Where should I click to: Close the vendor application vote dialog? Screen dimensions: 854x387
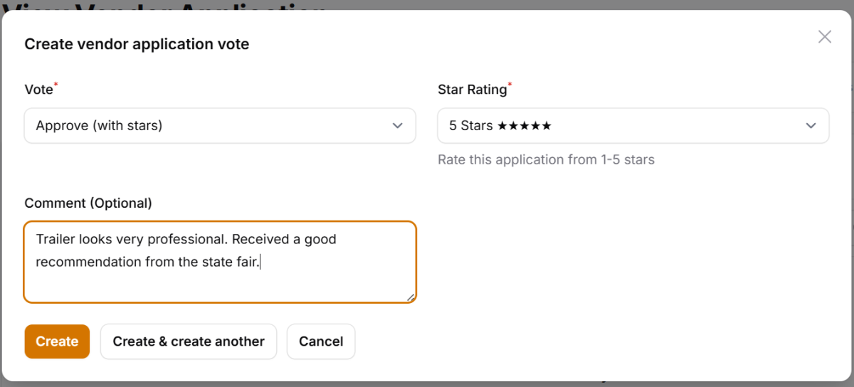point(825,37)
